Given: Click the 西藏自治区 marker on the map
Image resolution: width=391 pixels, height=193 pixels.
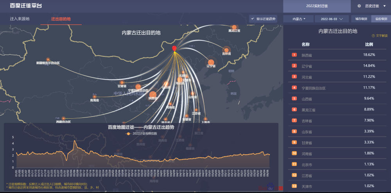Looking at the screenshot, I should tap(63, 118).
